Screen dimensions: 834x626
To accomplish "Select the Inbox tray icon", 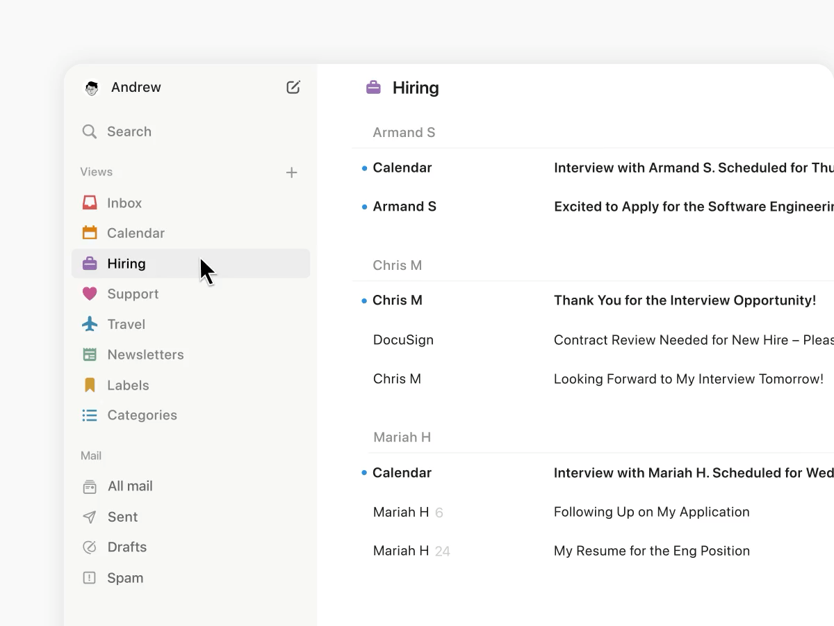I will point(90,202).
